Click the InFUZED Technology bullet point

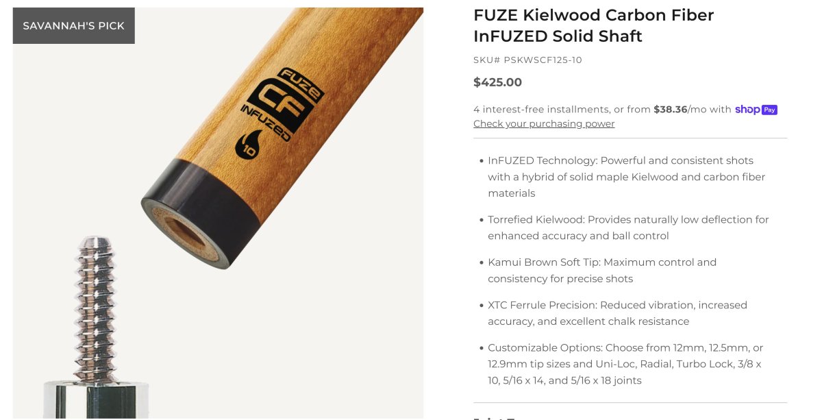click(x=626, y=177)
